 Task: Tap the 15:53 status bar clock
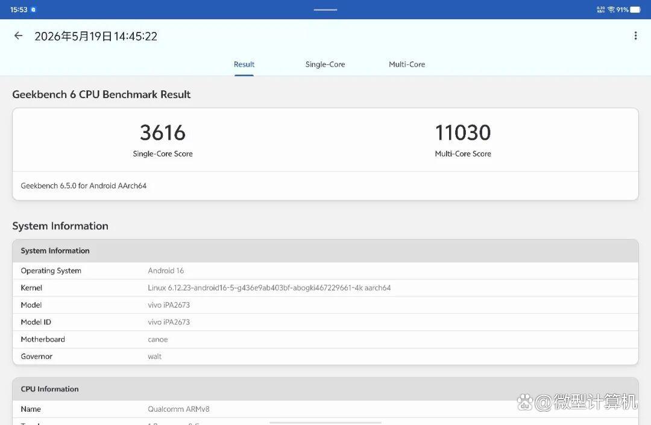[x=19, y=10]
